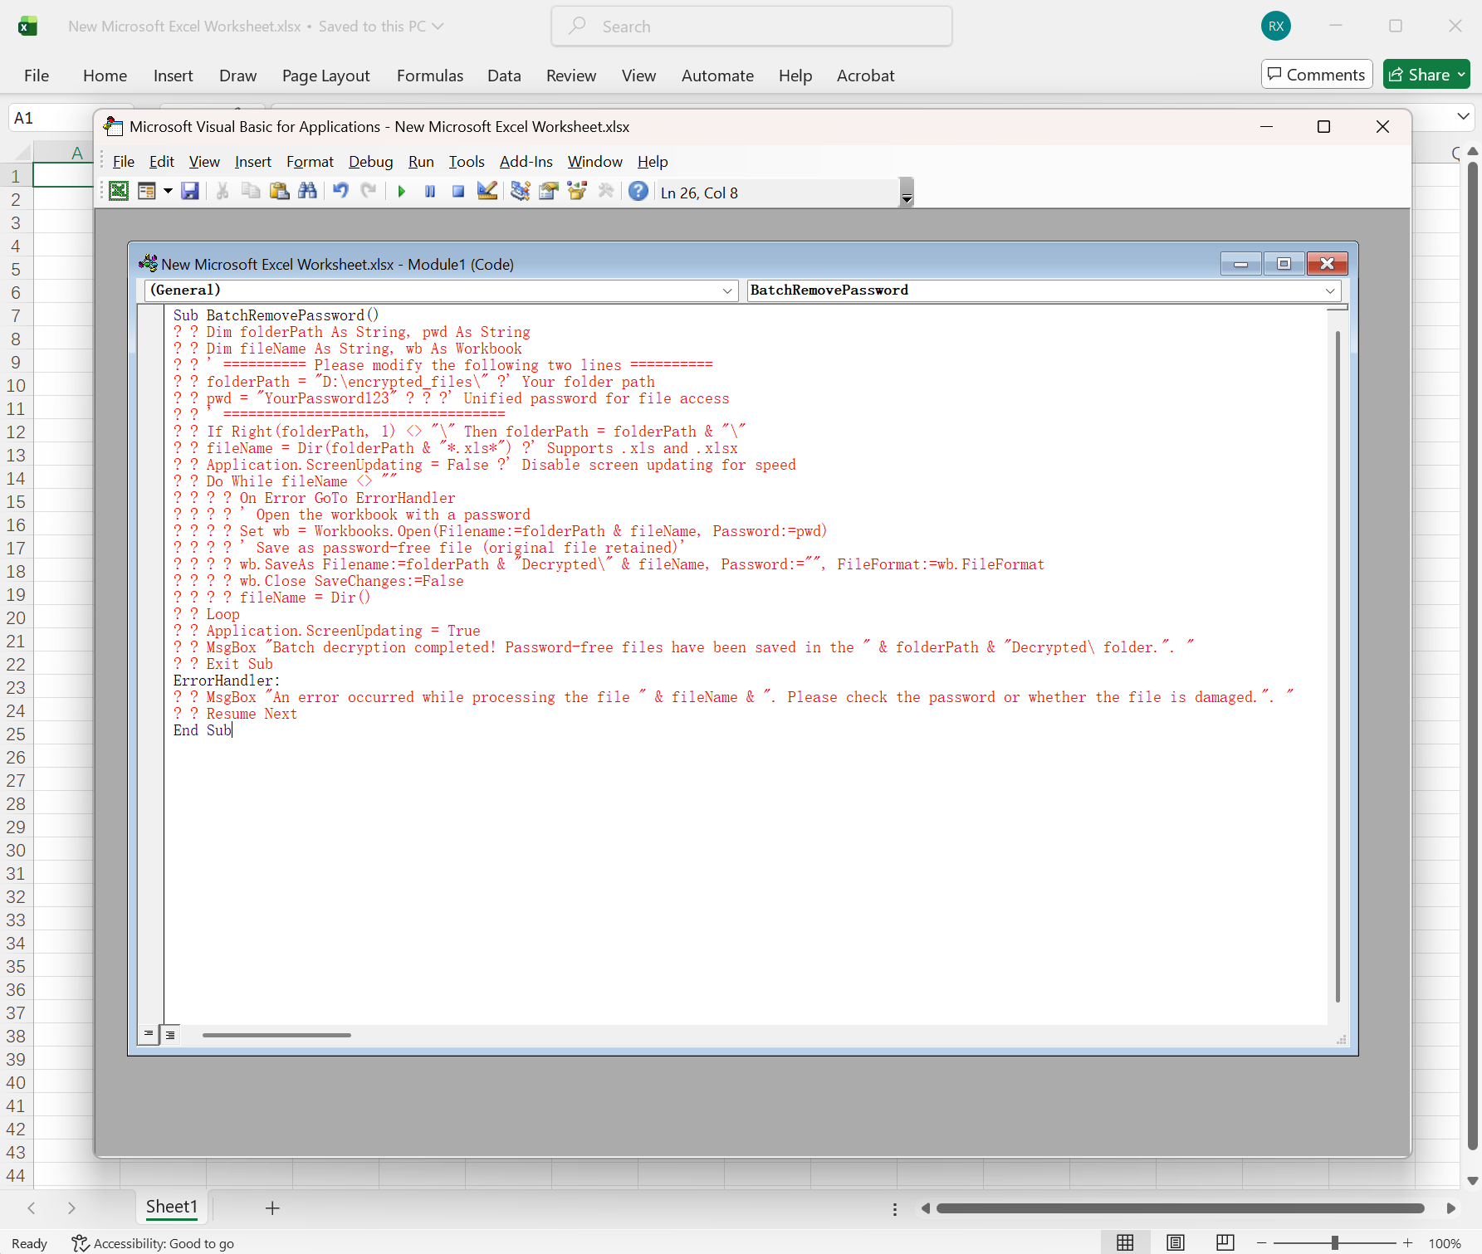Toggle Full Module View at code window bottom
1482x1254 pixels.
coord(170,1034)
